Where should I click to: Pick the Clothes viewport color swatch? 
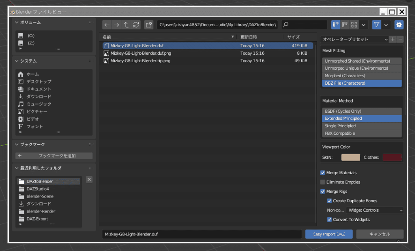[392, 157]
